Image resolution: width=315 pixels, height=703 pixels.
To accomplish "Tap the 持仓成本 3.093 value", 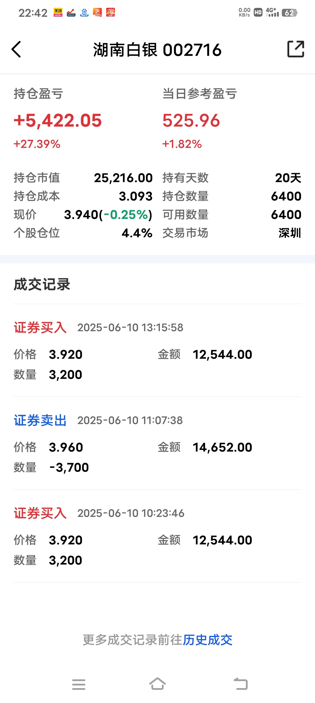I will pos(136,196).
